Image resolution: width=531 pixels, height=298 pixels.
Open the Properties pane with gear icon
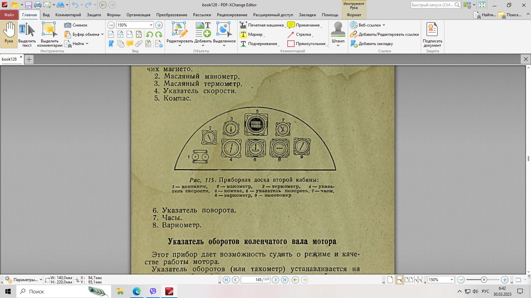159,44
